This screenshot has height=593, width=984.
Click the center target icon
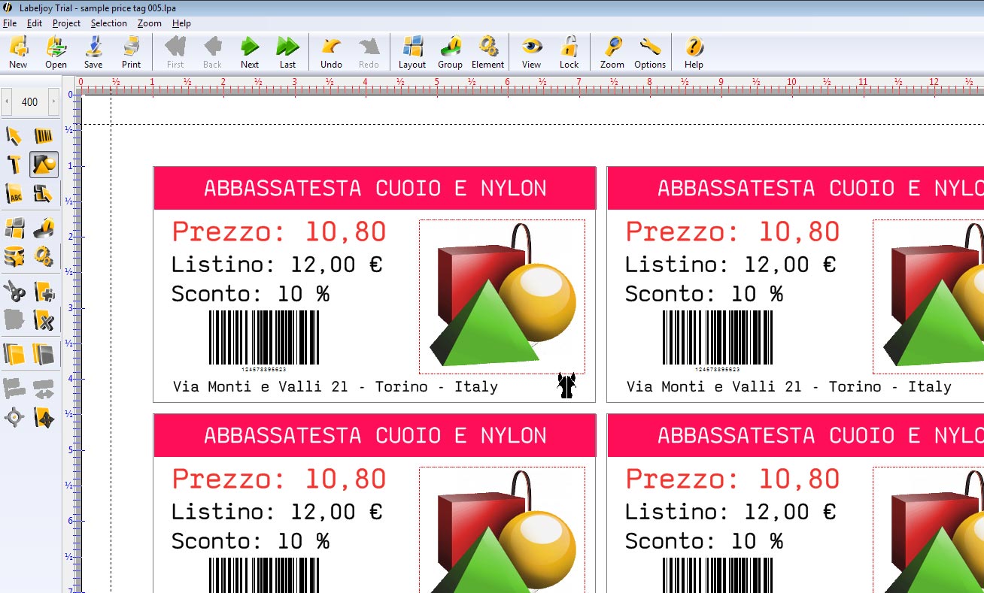[x=14, y=417]
